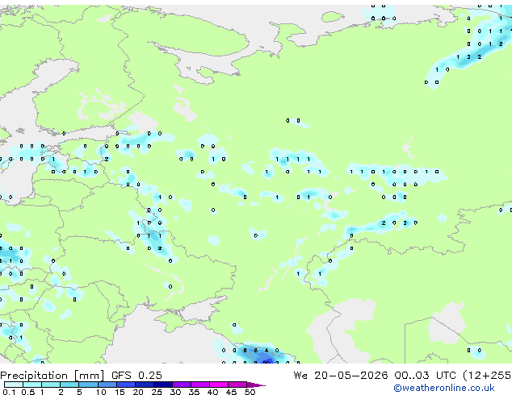Screen dimensions: 512x395
Task: Click the '35' legend scale label
Action: coord(194,392)
